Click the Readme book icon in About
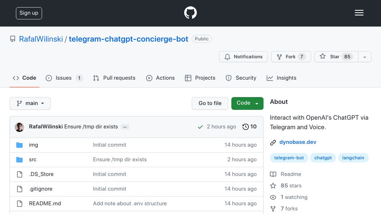This screenshot has width=381, height=214. coord(273,174)
